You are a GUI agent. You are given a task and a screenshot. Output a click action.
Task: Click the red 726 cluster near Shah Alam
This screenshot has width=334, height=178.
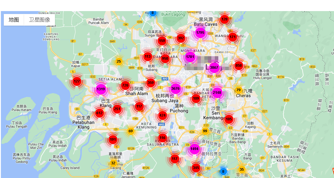[125, 85]
